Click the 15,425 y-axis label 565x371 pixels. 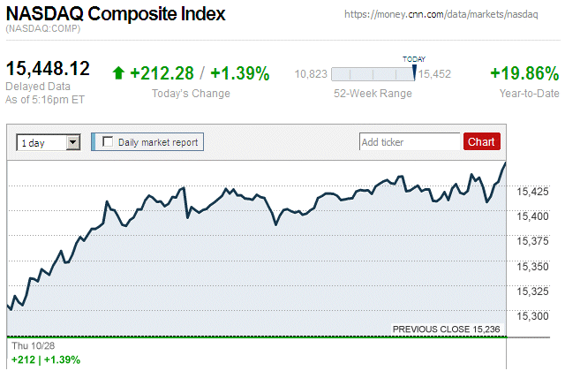pos(531,191)
